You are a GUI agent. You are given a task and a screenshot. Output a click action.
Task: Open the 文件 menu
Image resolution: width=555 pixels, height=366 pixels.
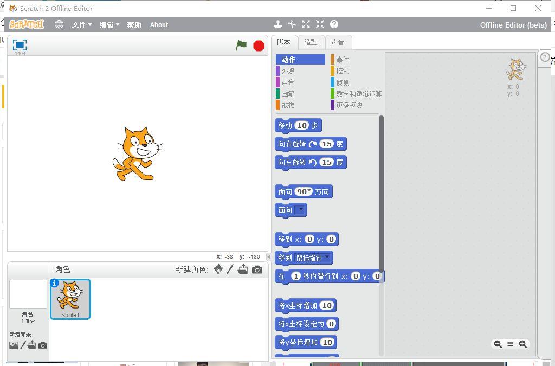coord(82,25)
